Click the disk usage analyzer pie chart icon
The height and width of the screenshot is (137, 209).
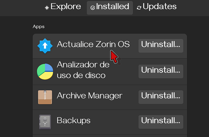click(45, 71)
